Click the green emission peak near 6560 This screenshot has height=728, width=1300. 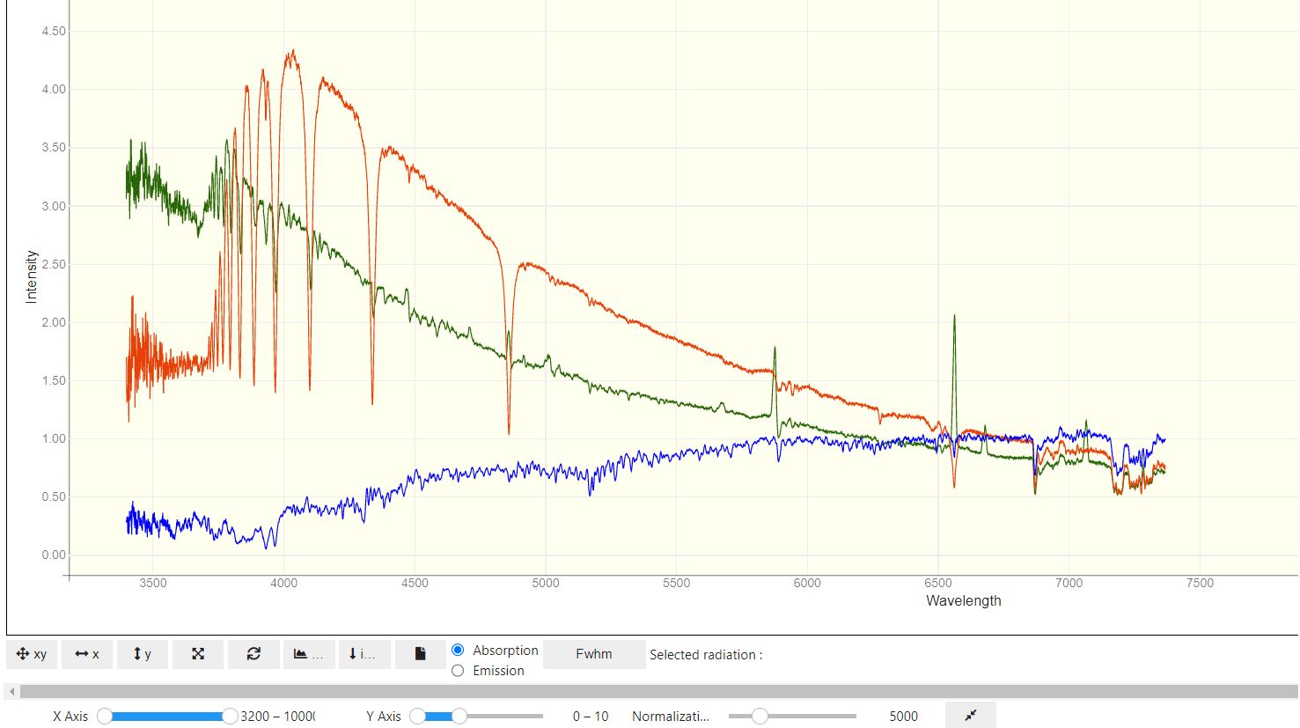coord(954,319)
